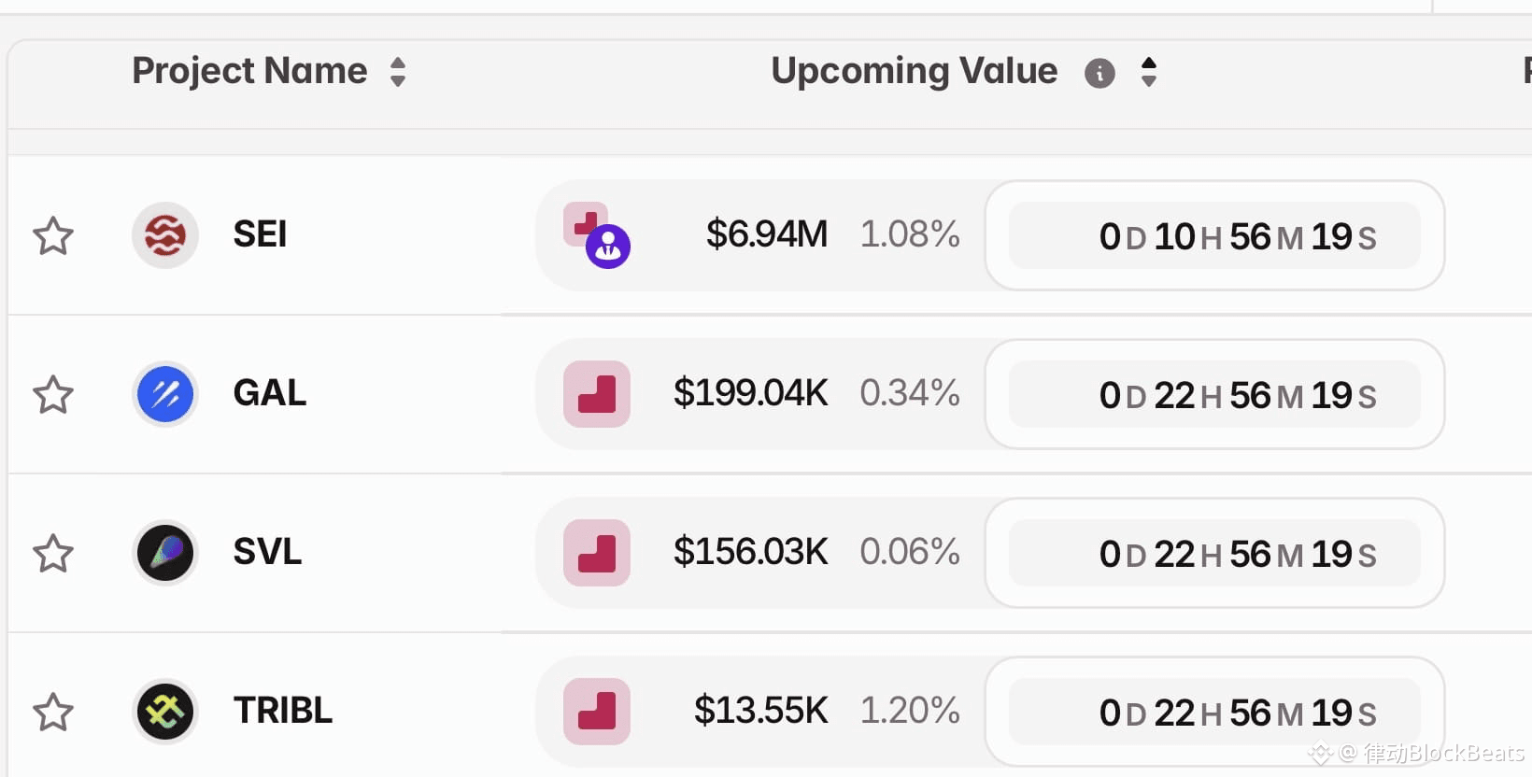Add SVL to watchlist via star
Screen dimensions: 1532x777
(53, 554)
